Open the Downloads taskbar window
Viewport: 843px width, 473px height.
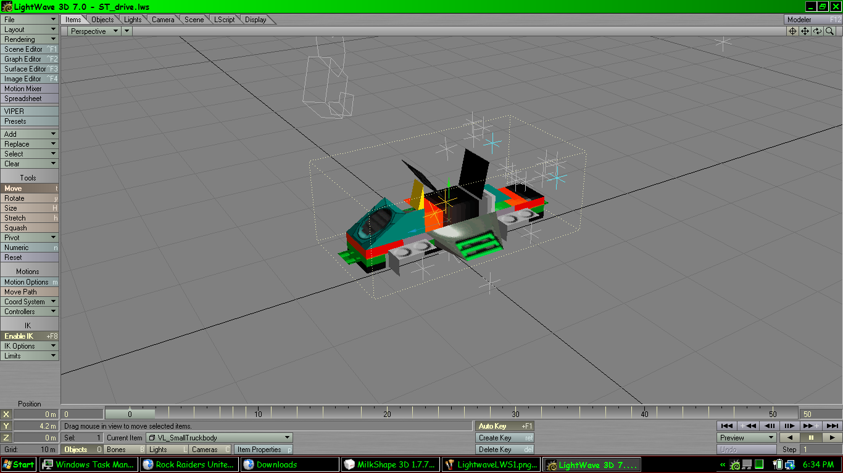point(290,464)
